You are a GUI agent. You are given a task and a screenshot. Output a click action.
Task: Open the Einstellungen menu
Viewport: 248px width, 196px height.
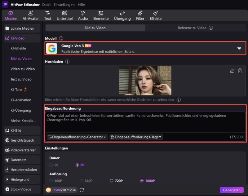pyautogui.click(x=64, y=5)
